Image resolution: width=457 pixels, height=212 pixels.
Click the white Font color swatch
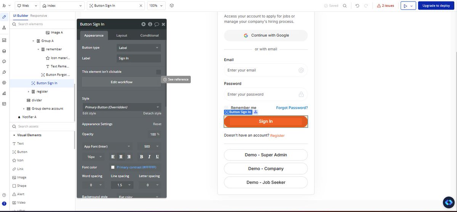click(113, 167)
